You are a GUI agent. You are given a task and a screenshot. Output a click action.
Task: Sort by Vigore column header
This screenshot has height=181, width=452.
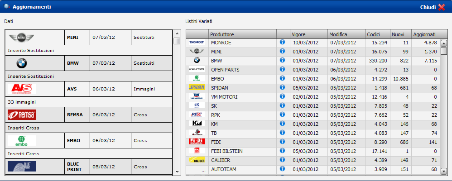coord(308,34)
